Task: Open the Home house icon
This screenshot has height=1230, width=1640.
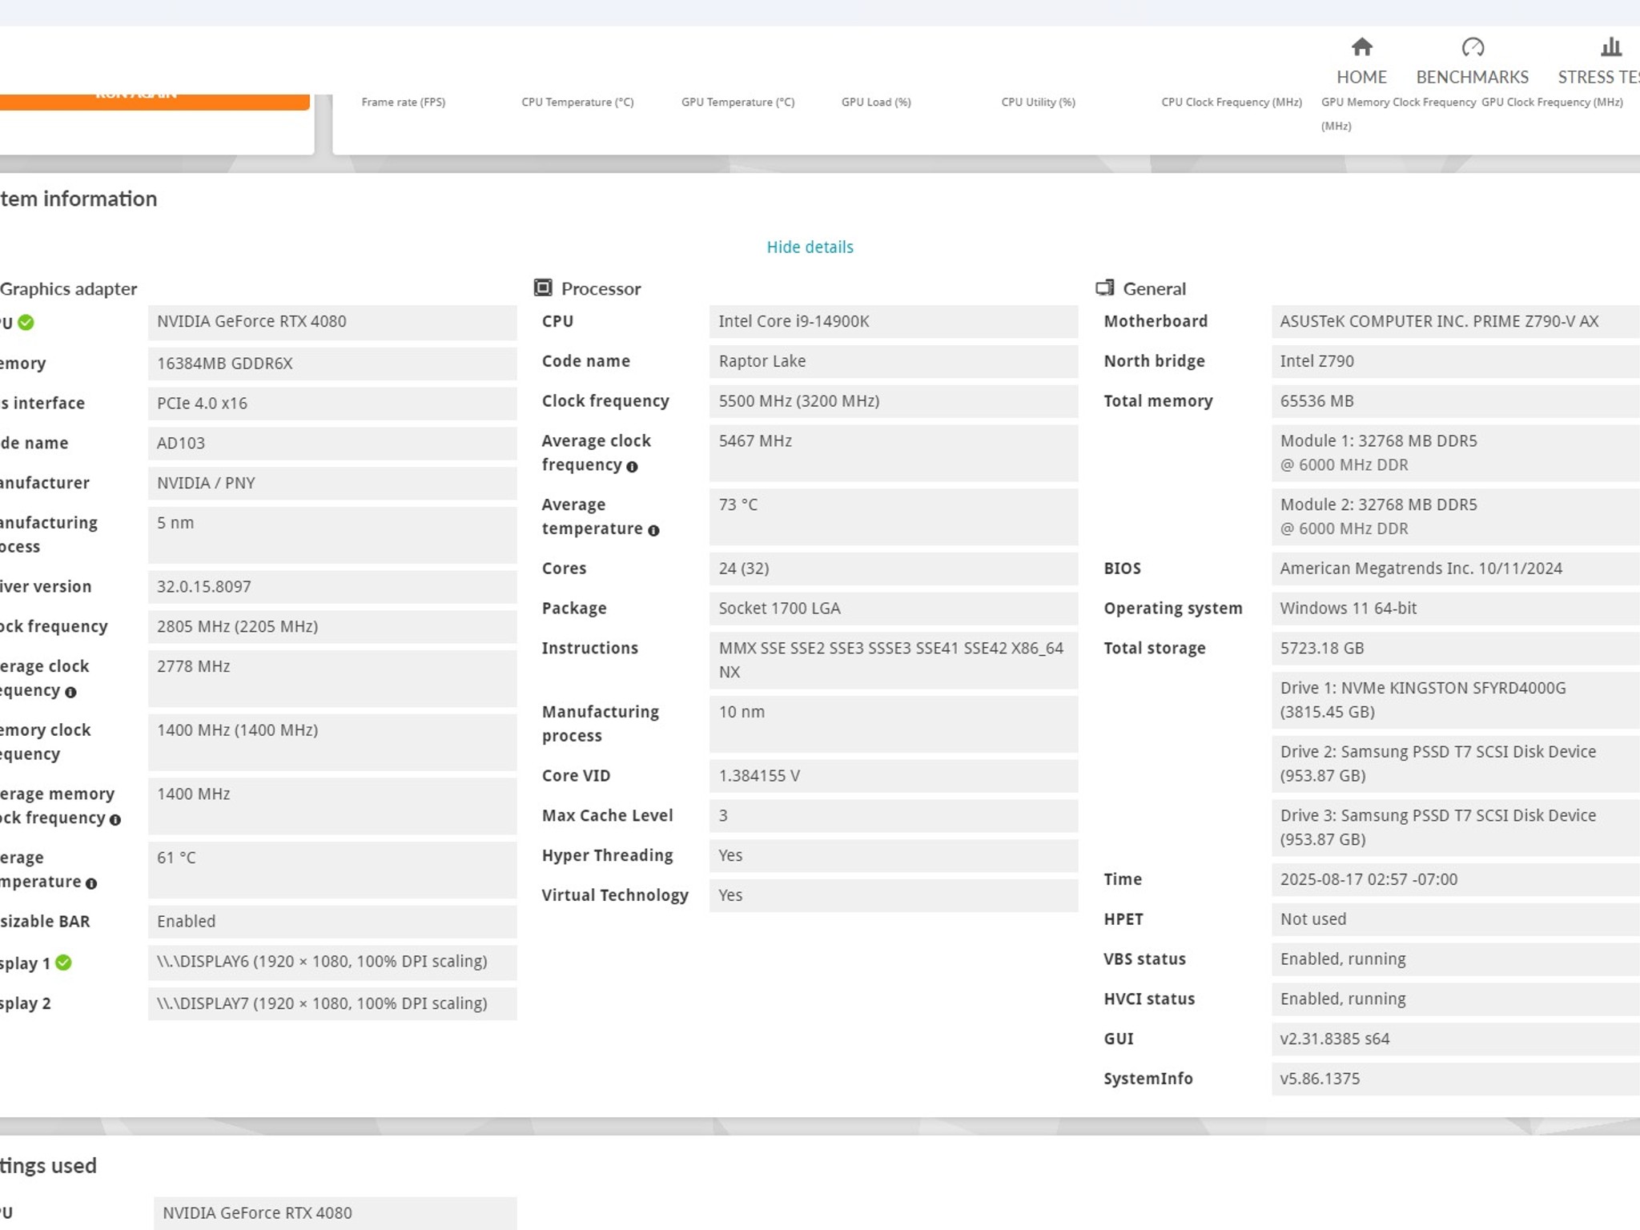Action: [x=1361, y=47]
